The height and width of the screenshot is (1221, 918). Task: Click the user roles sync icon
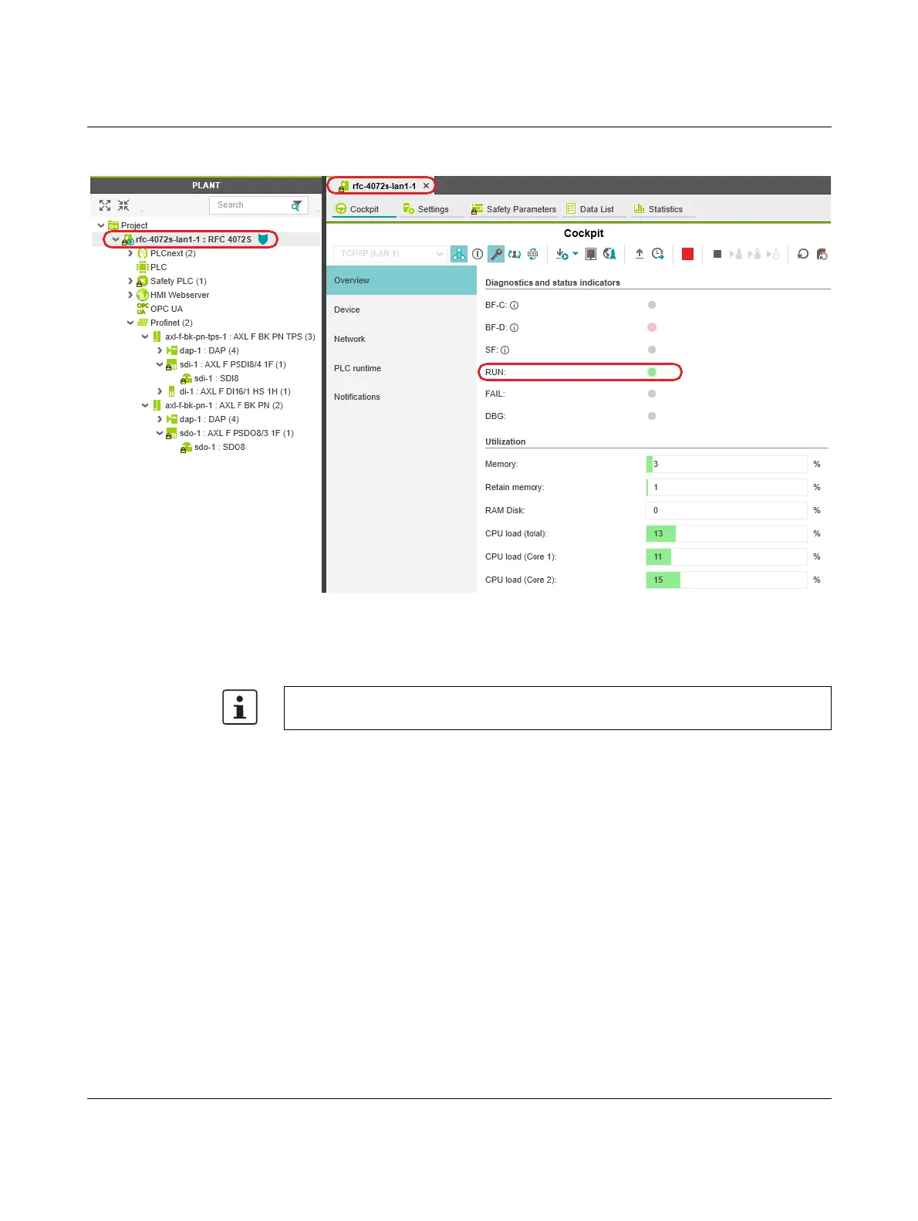pyautogui.click(x=515, y=254)
